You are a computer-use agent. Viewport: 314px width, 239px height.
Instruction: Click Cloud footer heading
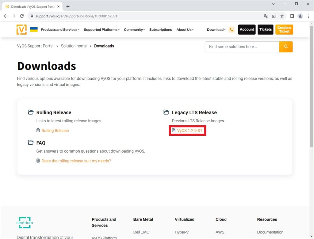(221, 219)
